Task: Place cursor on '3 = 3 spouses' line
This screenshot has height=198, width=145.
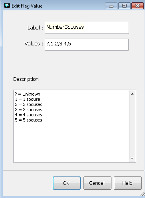Action: (28, 110)
